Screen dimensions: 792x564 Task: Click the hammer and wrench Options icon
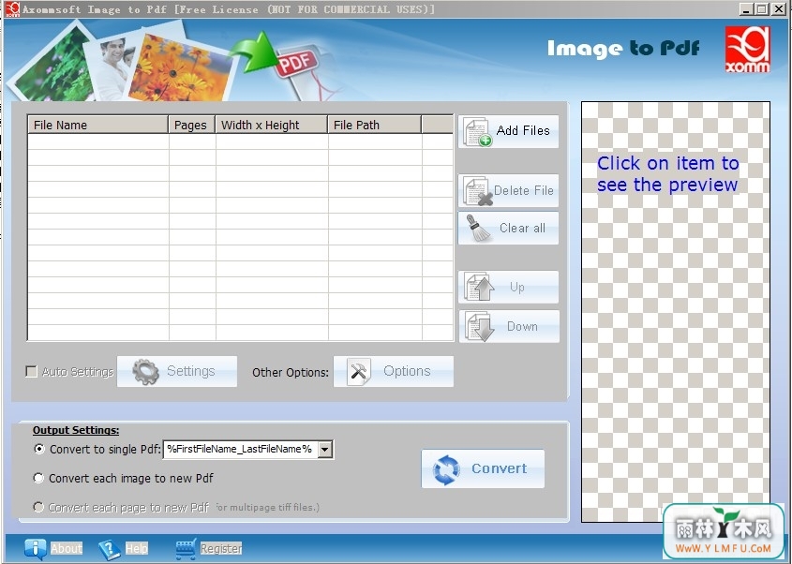(x=359, y=372)
